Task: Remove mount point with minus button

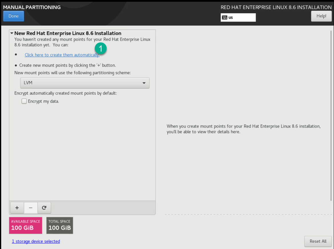Action: tap(31, 208)
